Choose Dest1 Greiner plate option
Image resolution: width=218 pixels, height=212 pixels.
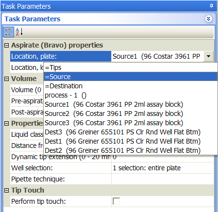tap(131, 141)
